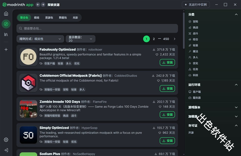The width and height of the screenshot is (241, 156).
Task: Click the Simply Optimized SO icon
Action: point(28,135)
